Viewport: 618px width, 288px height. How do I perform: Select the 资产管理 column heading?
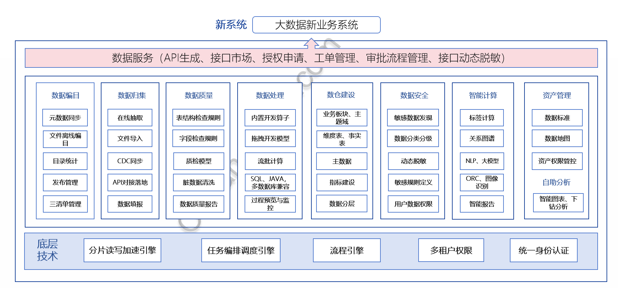557,95
